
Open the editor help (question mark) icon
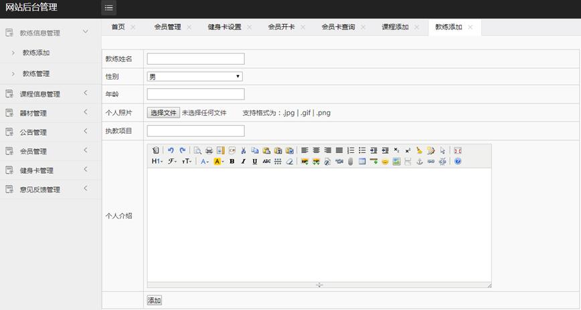coord(458,162)
